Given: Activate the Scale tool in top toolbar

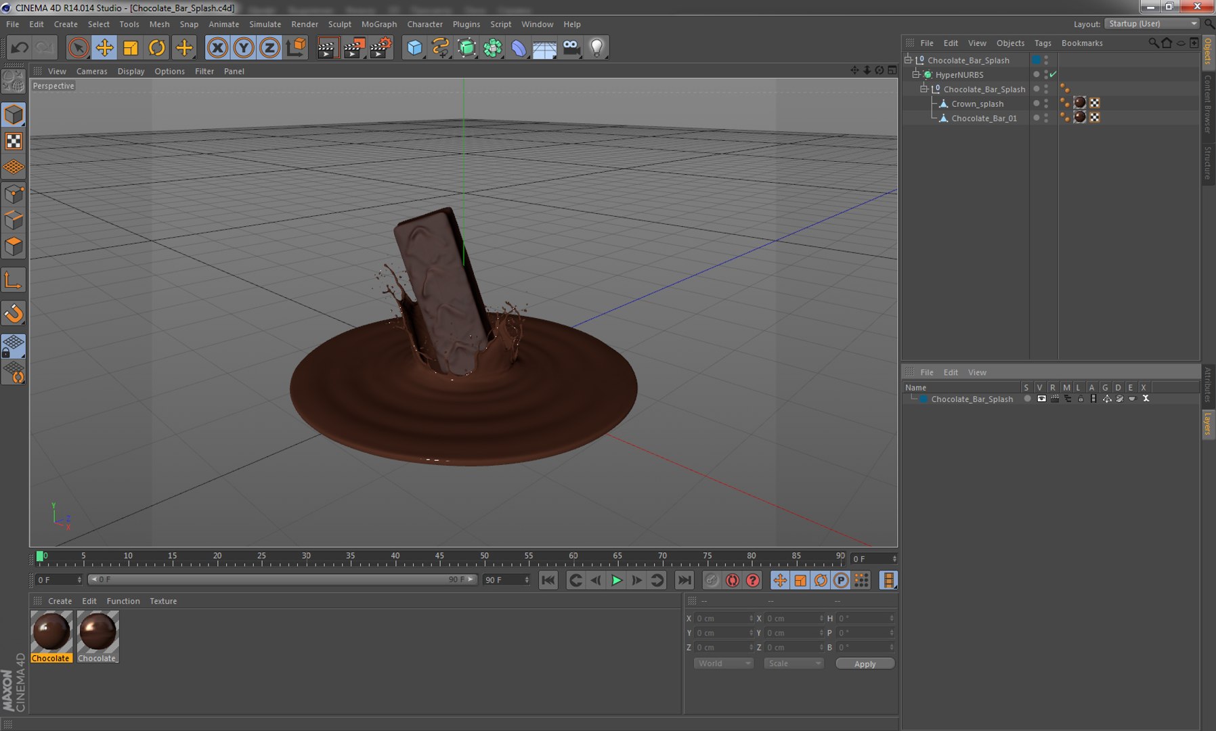Looking at the screenshot, I should click(131, 47).
